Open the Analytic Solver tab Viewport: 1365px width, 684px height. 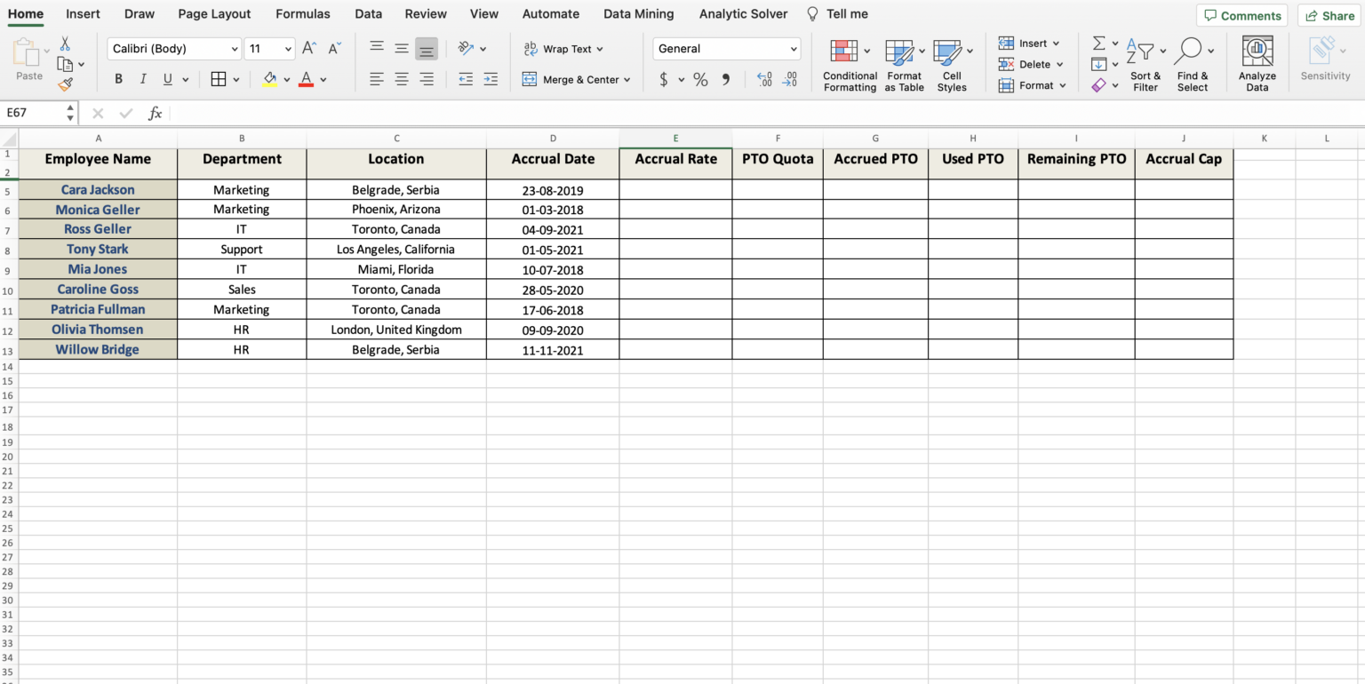click(743, 14)
